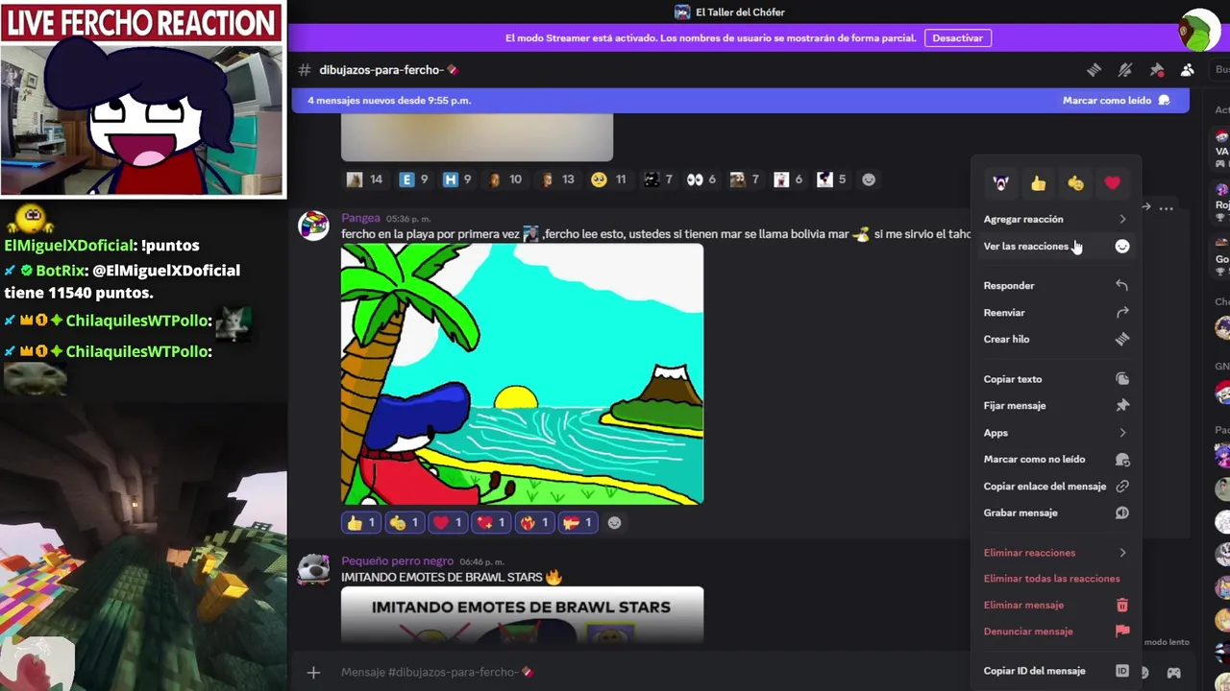Image resolution: width=1230 pixels, height=691 pixels.
Task: Select Fijar mensaje menu entry
Action: (1055, 406)
